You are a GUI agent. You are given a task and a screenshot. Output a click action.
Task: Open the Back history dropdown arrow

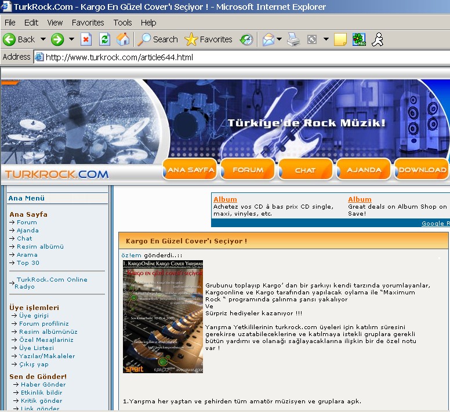tap(43, 39)
